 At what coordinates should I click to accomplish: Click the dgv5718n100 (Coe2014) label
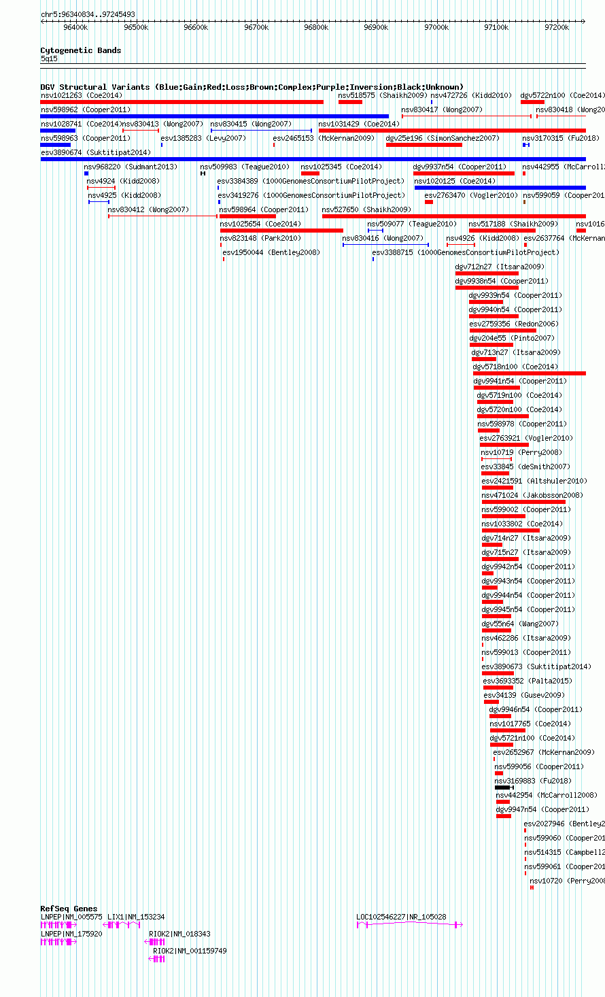(515, 367)
